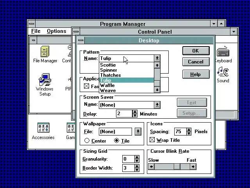Click Cancel in the Desktop dialog
250x188 pixels.
click(x=196, y=62)
